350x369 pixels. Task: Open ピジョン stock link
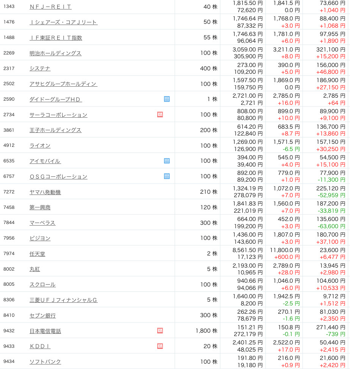pos(40,238)
